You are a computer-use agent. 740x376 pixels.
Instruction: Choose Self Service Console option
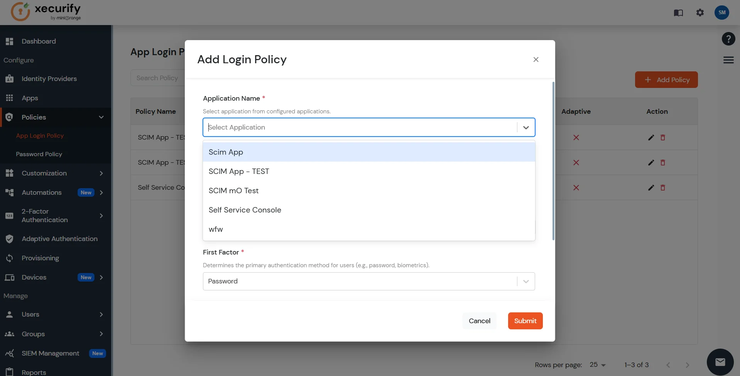369,210
